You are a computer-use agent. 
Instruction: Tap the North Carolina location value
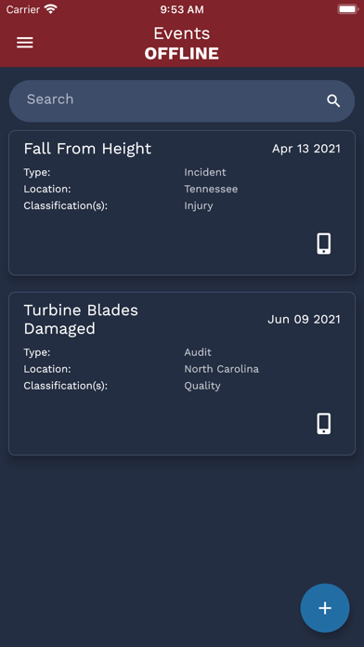coord(221,369)
